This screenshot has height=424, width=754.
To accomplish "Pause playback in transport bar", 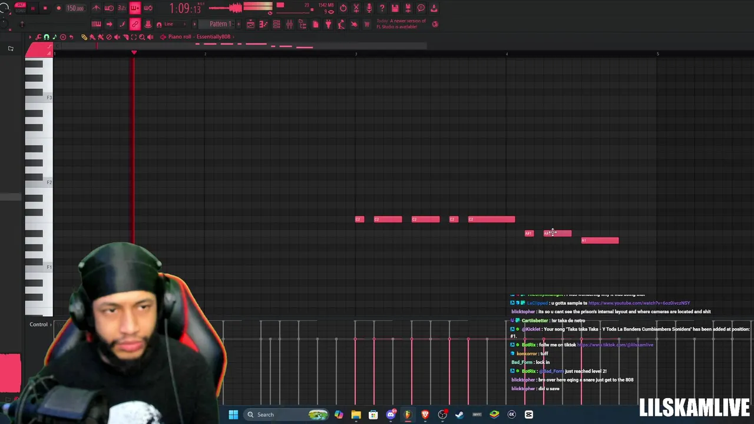I will tap(32, 8).
